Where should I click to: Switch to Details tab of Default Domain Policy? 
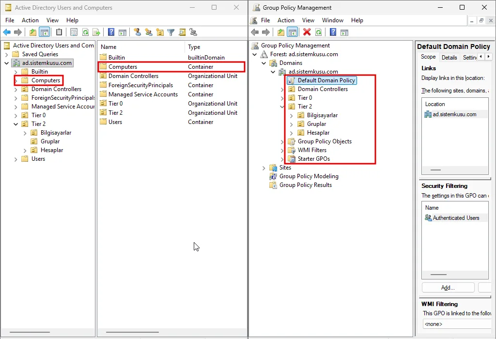tap(449, 57)
